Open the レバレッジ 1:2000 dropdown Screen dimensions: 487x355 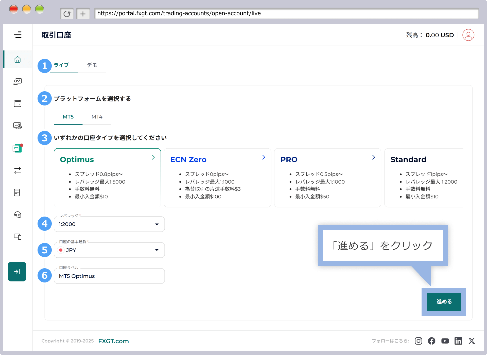coord(109,224)
